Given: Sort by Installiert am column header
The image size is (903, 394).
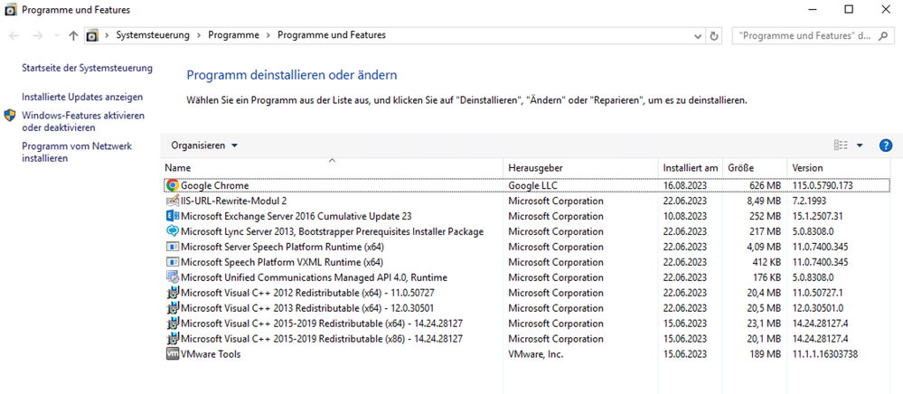Looking at the screenshot, I should click(691, 168).
